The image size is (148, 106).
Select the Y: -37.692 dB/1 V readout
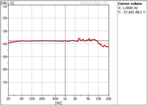132,12
